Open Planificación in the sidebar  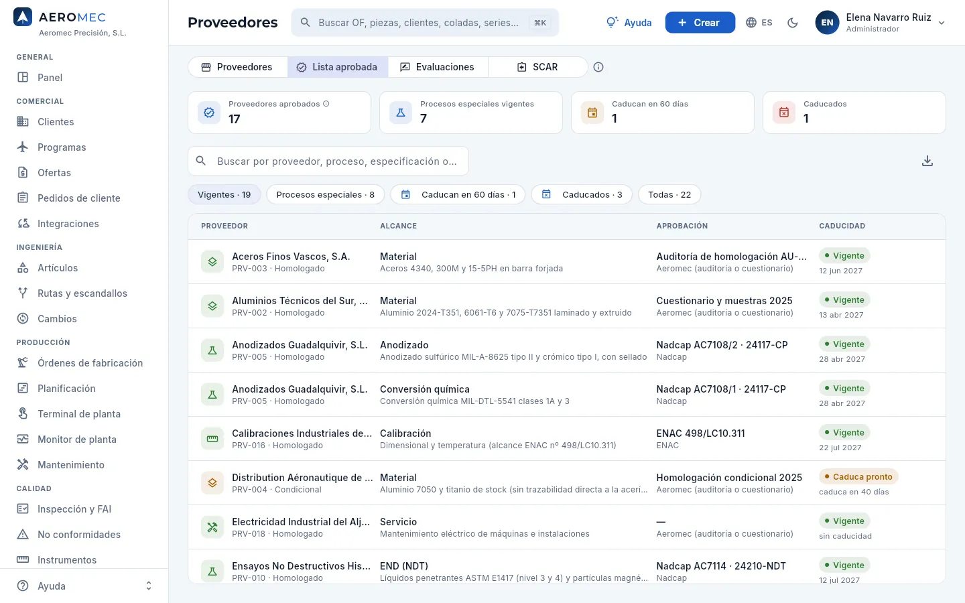[x=84, y=389]
